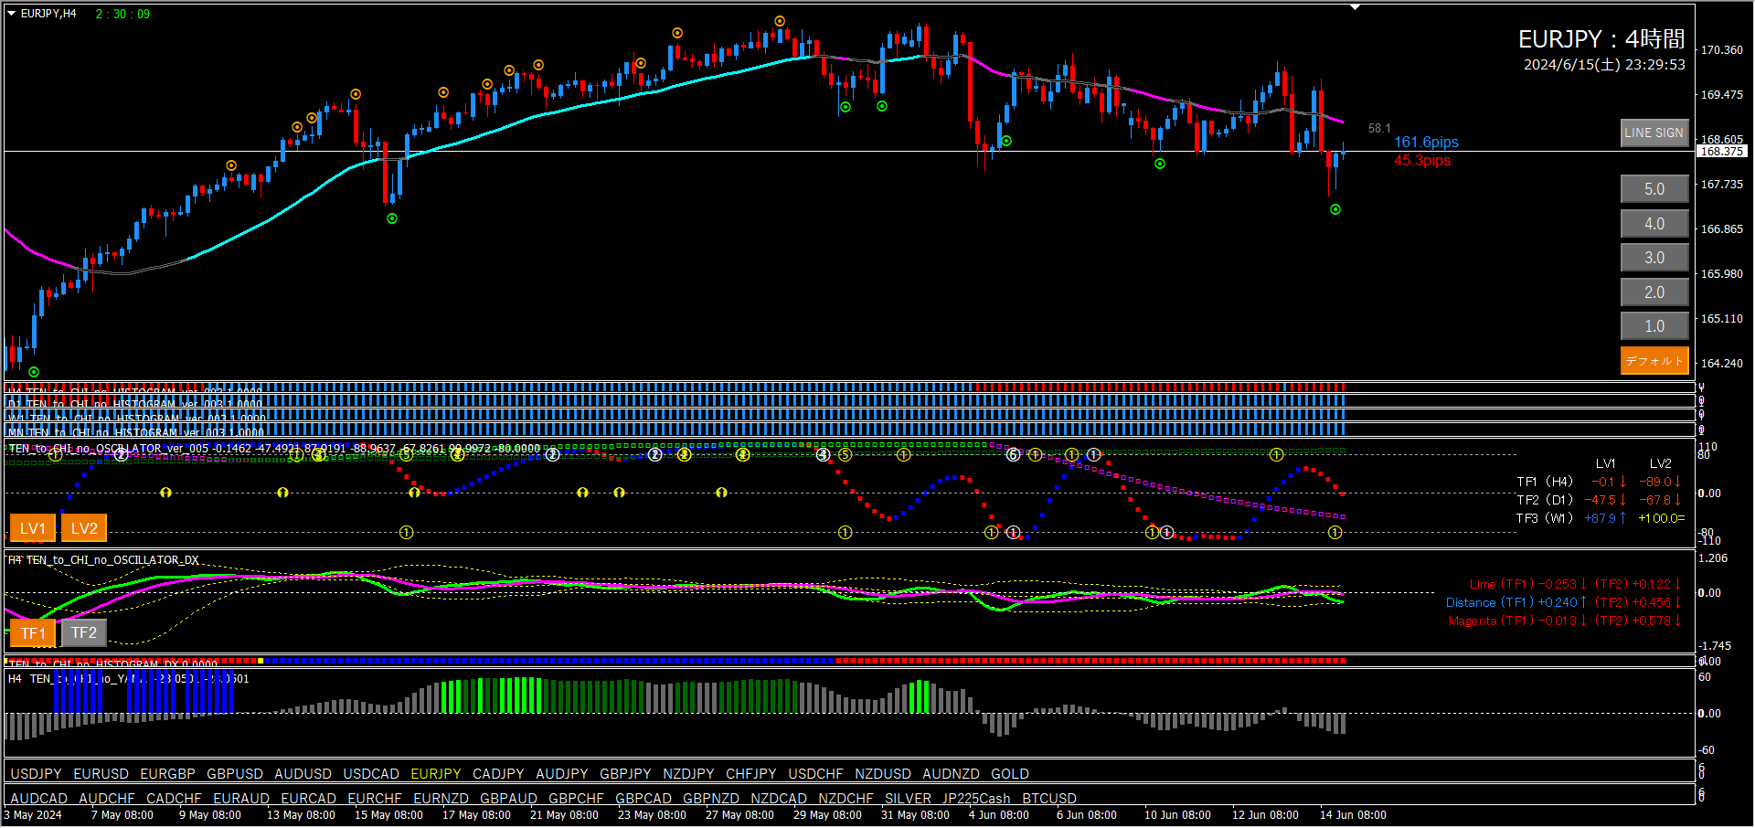Select the GBPJPY pair
This screenshot has width=1755, height=828.
[625, 774]
